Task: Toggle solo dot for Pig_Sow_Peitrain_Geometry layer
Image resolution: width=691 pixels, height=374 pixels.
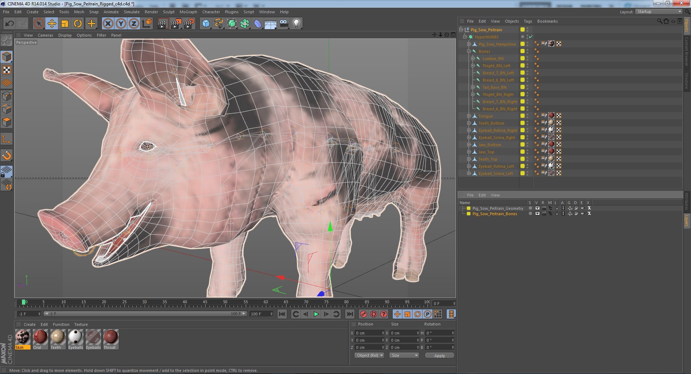Action: point(530,208)
